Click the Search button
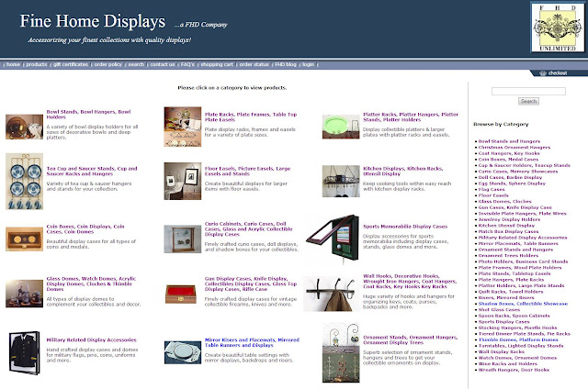This screenshot has width=588, height=389. click(x=528, y=101)
